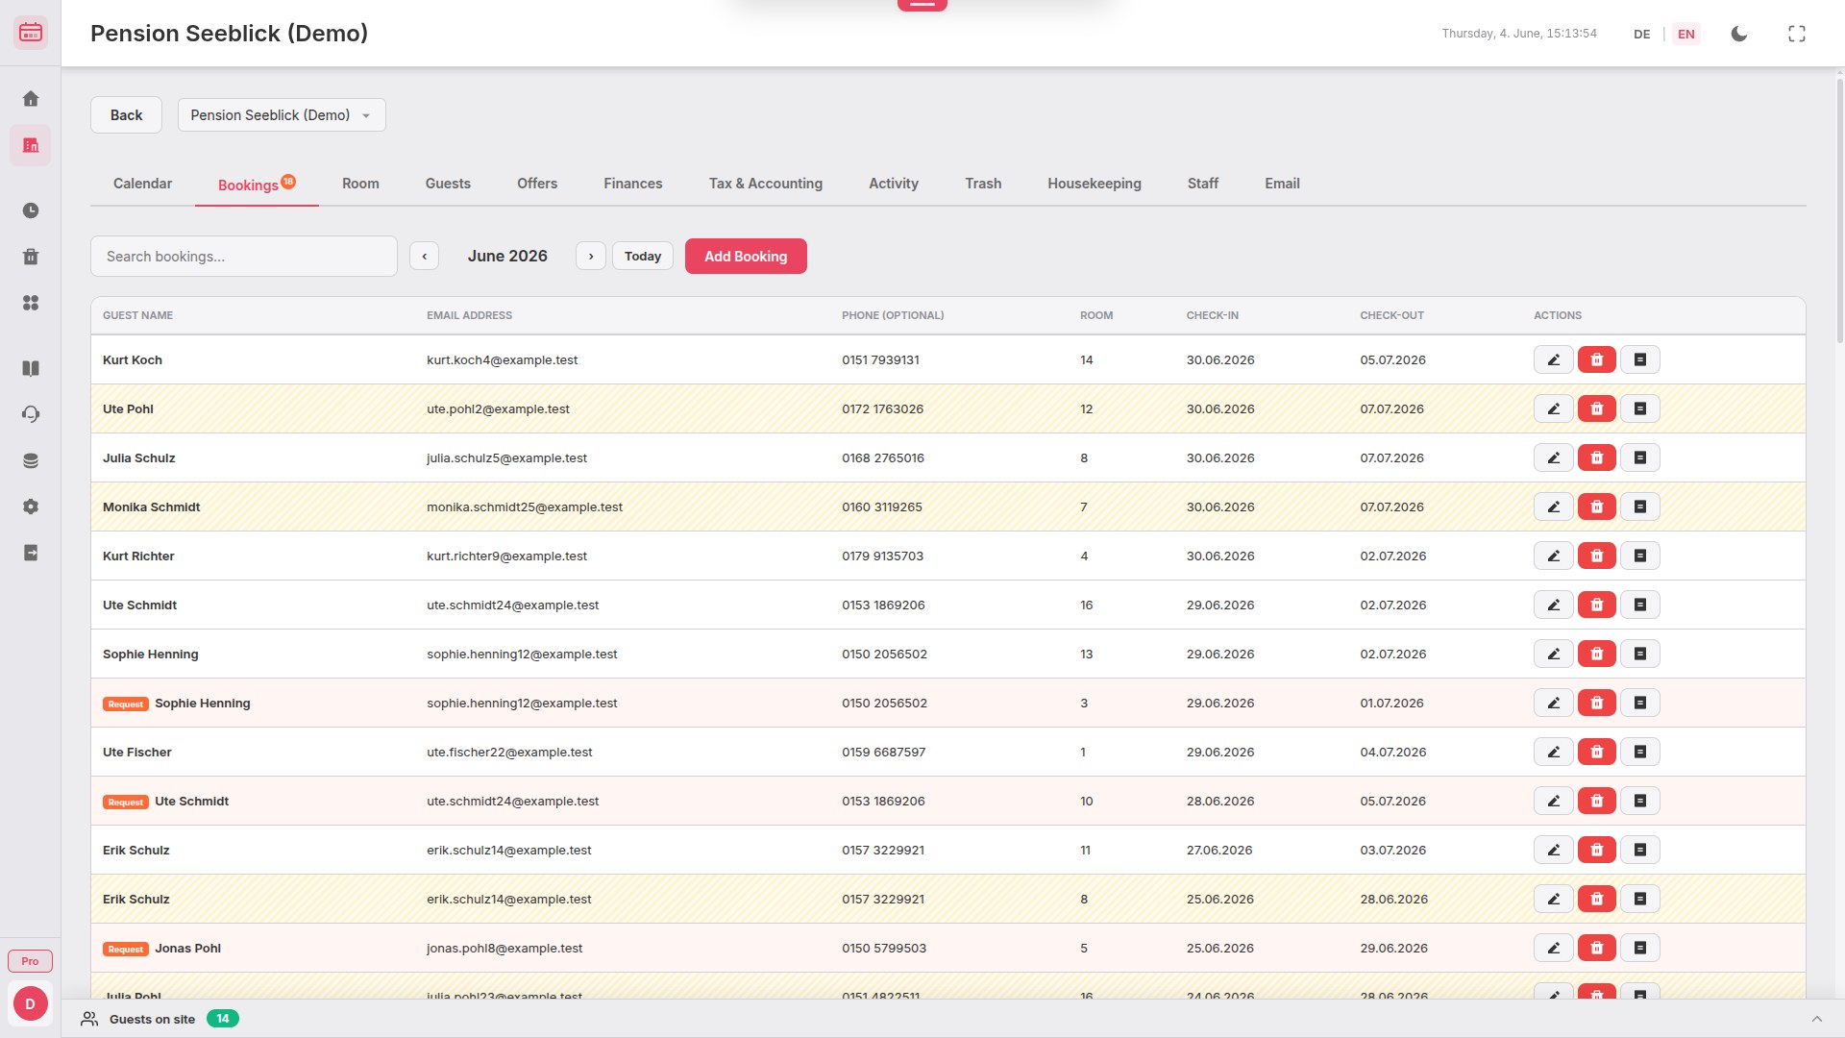
Task: Open the database icon in the sidebar
Action: [x=31, y=460]
